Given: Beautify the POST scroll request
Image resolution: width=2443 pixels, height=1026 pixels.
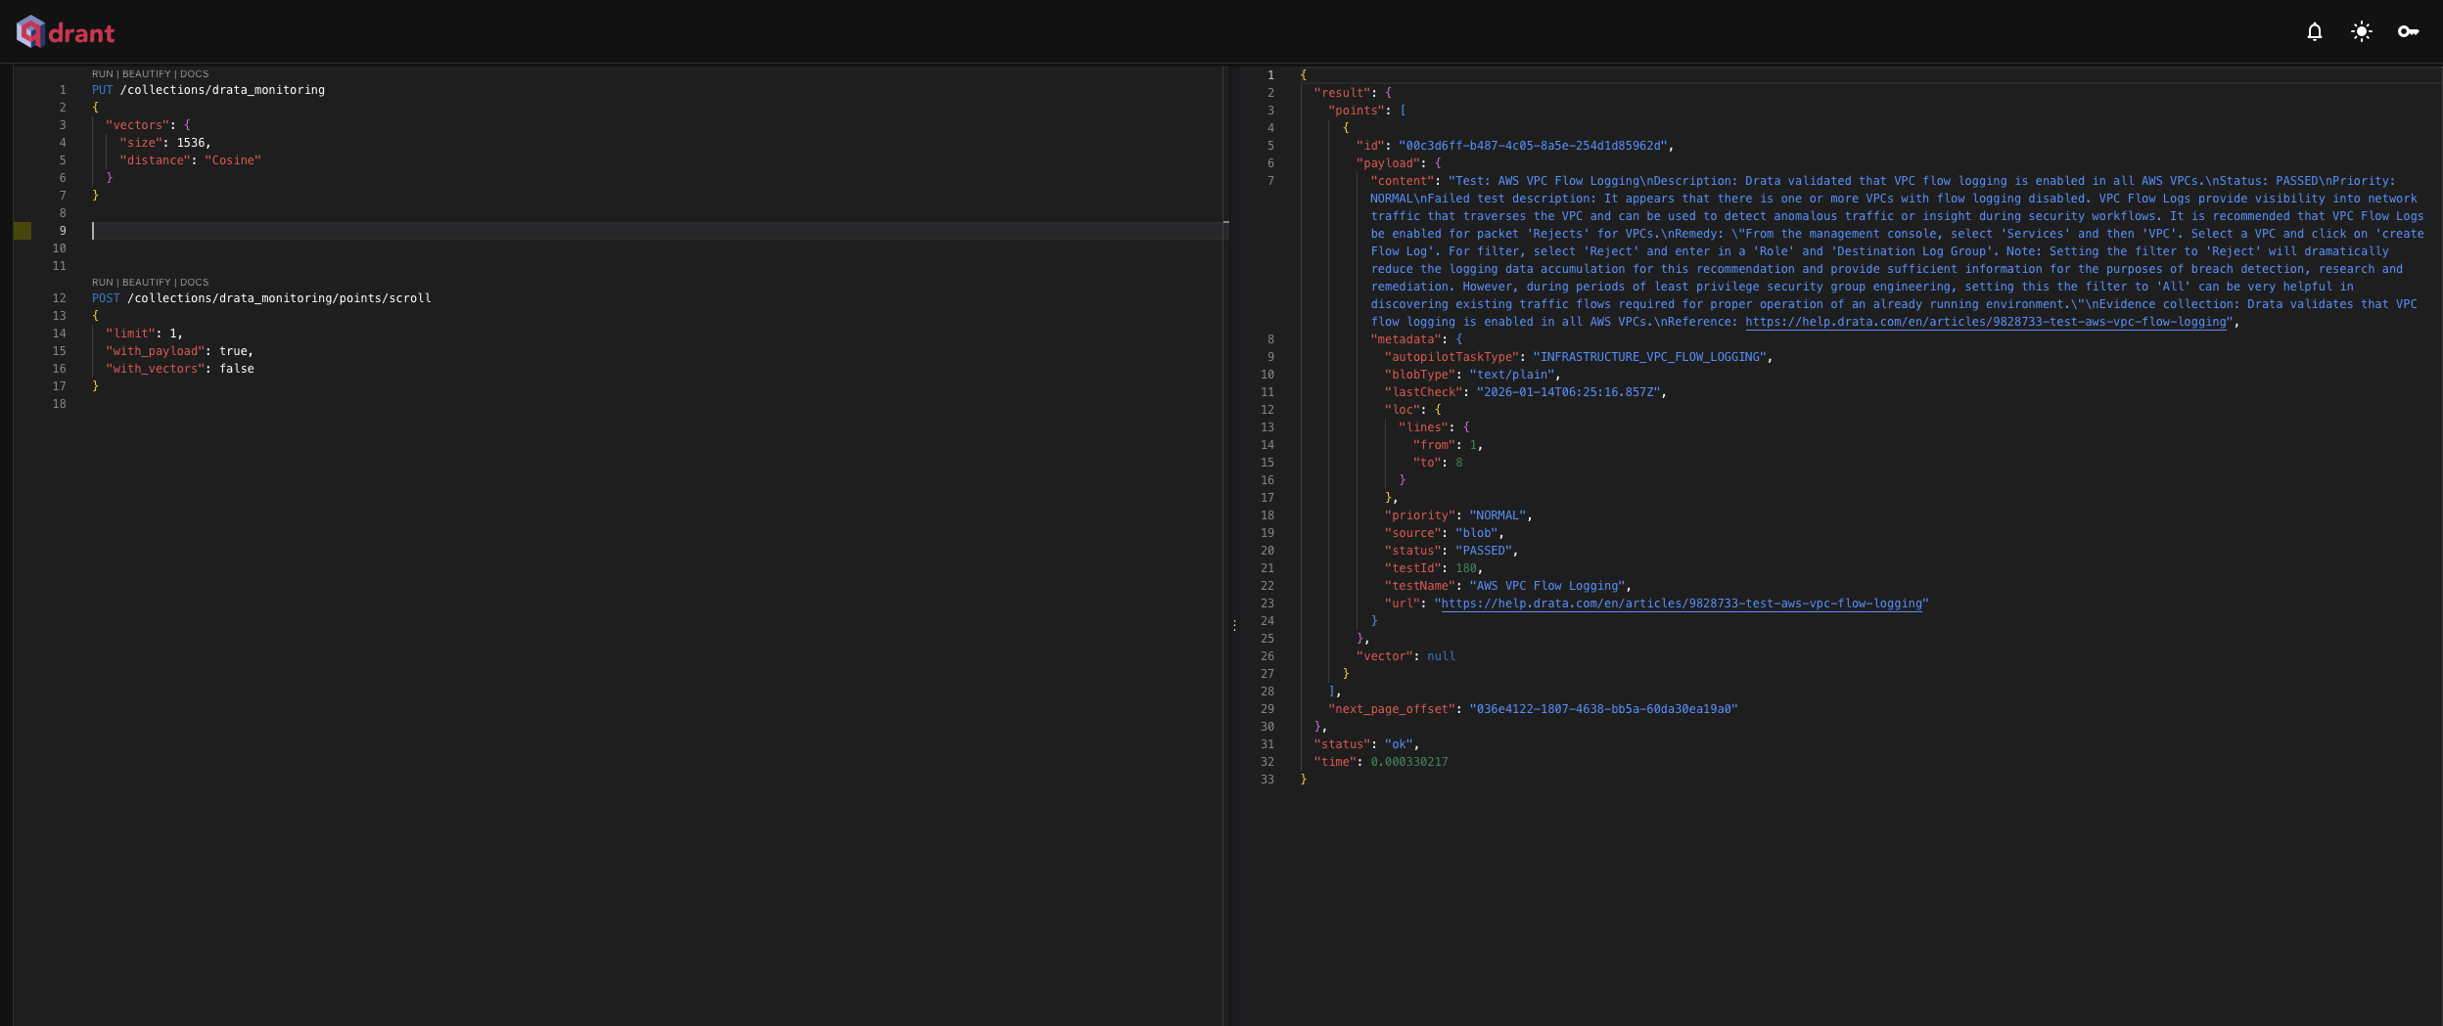Looking at the screenshot, I should (x=146, y=283).
